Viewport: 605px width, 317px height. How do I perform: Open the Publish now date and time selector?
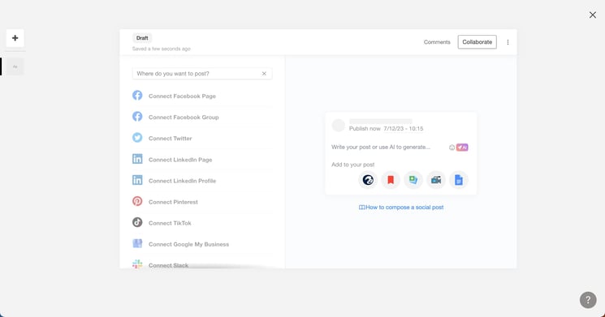point(387,129)
